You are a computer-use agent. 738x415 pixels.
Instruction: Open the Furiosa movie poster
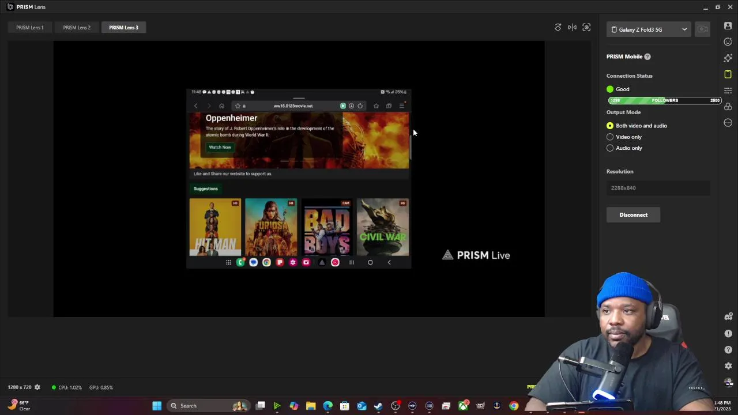click(x=271, y=227)
